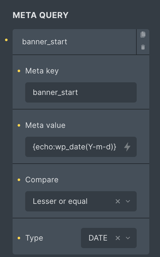Viewport: 160px width, 257px height.
Task: Click the META QUERY section heading
Action: pyautogui.click(x=40, y=15)
